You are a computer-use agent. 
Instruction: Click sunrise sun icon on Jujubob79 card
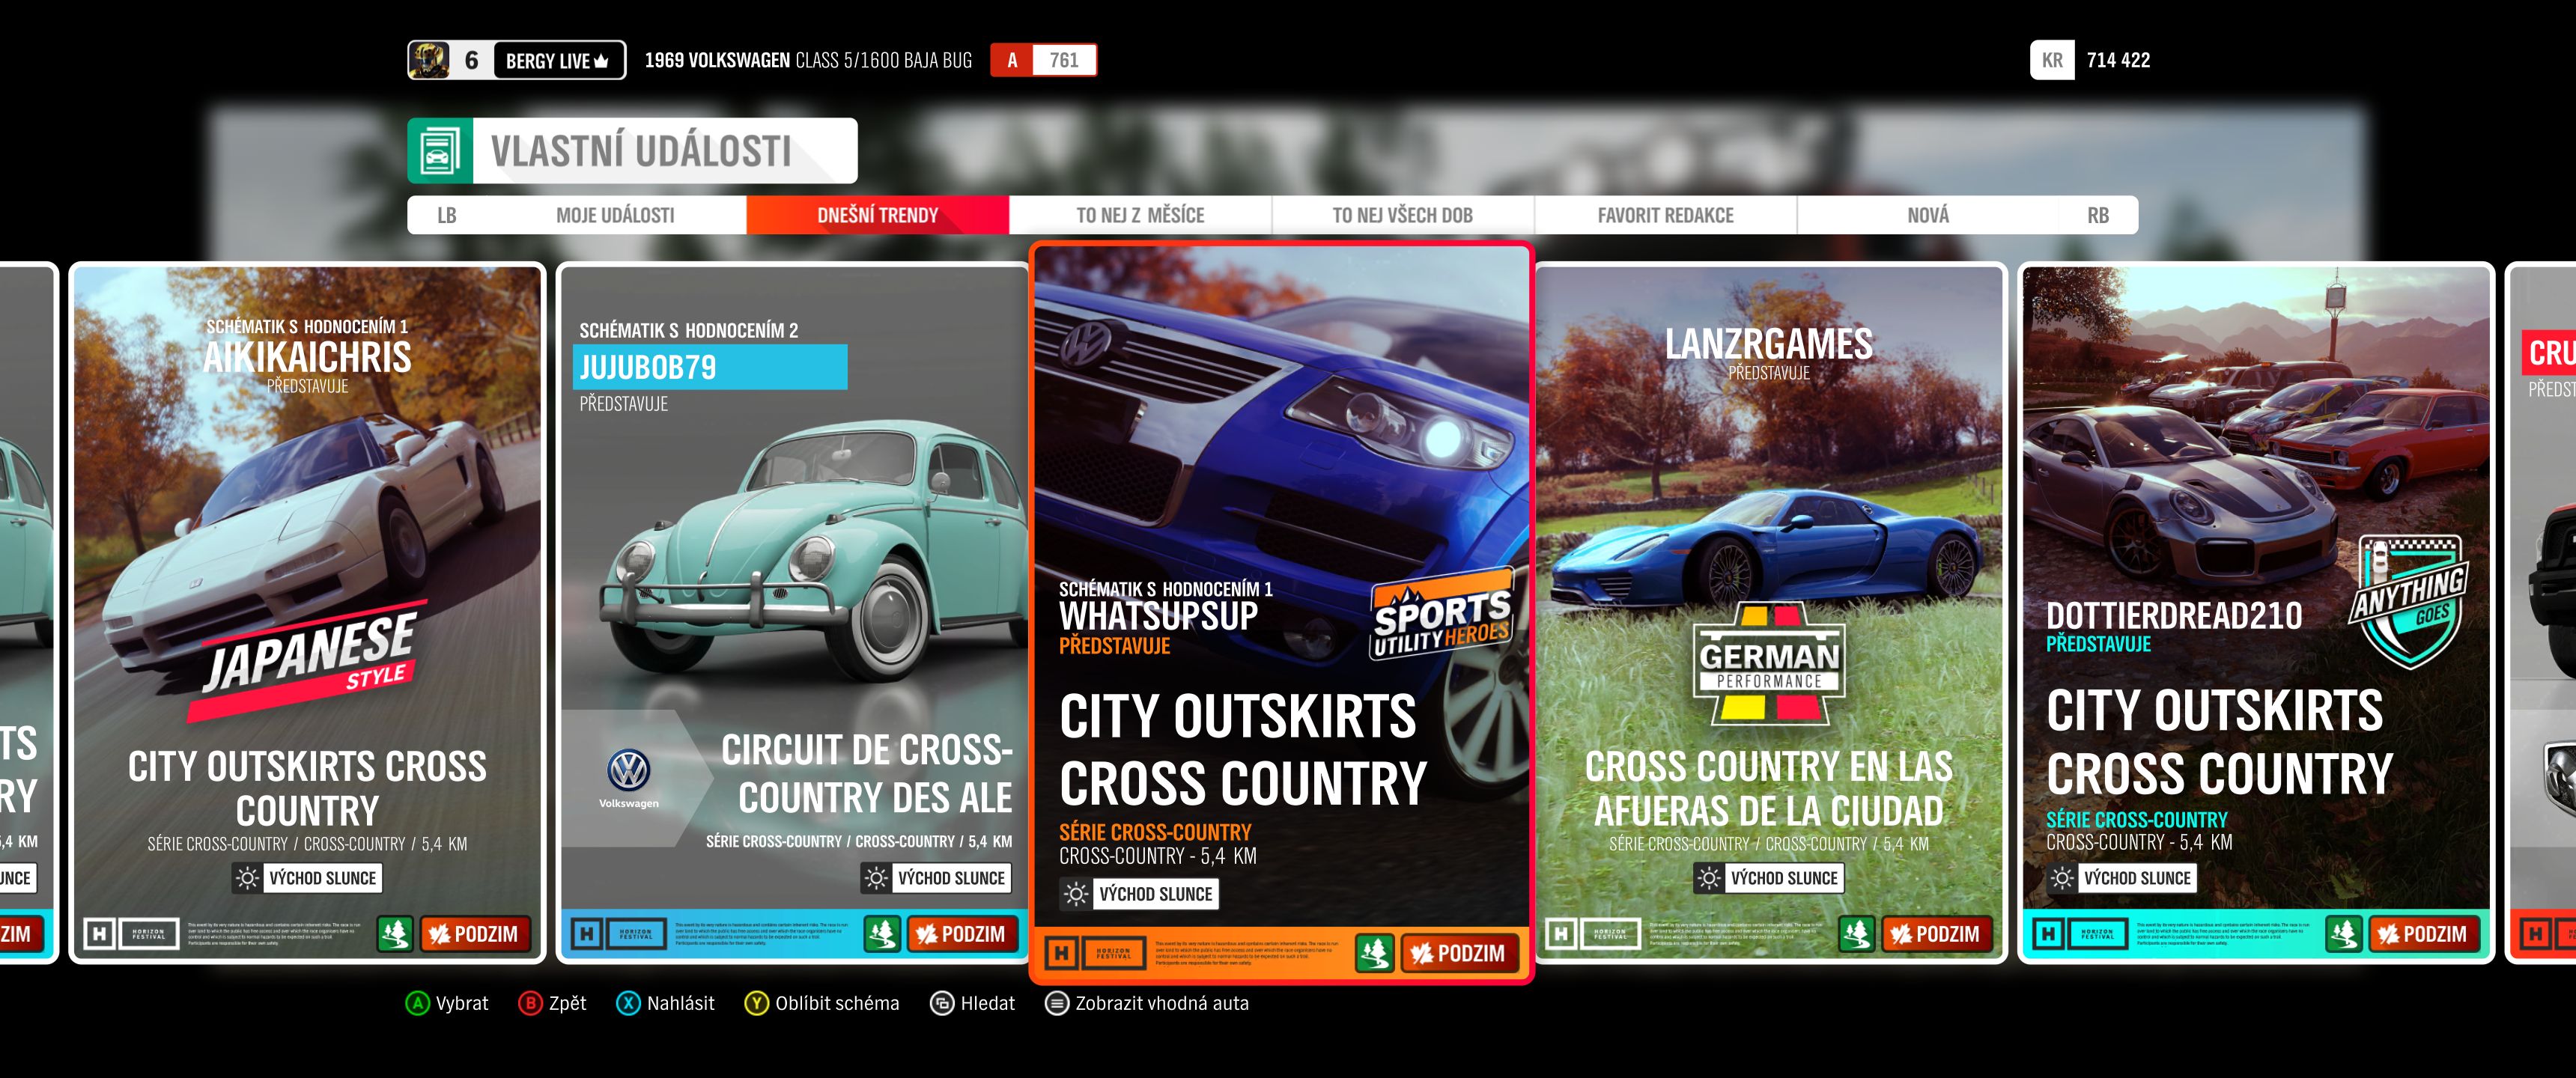click(x=875, y=878)
